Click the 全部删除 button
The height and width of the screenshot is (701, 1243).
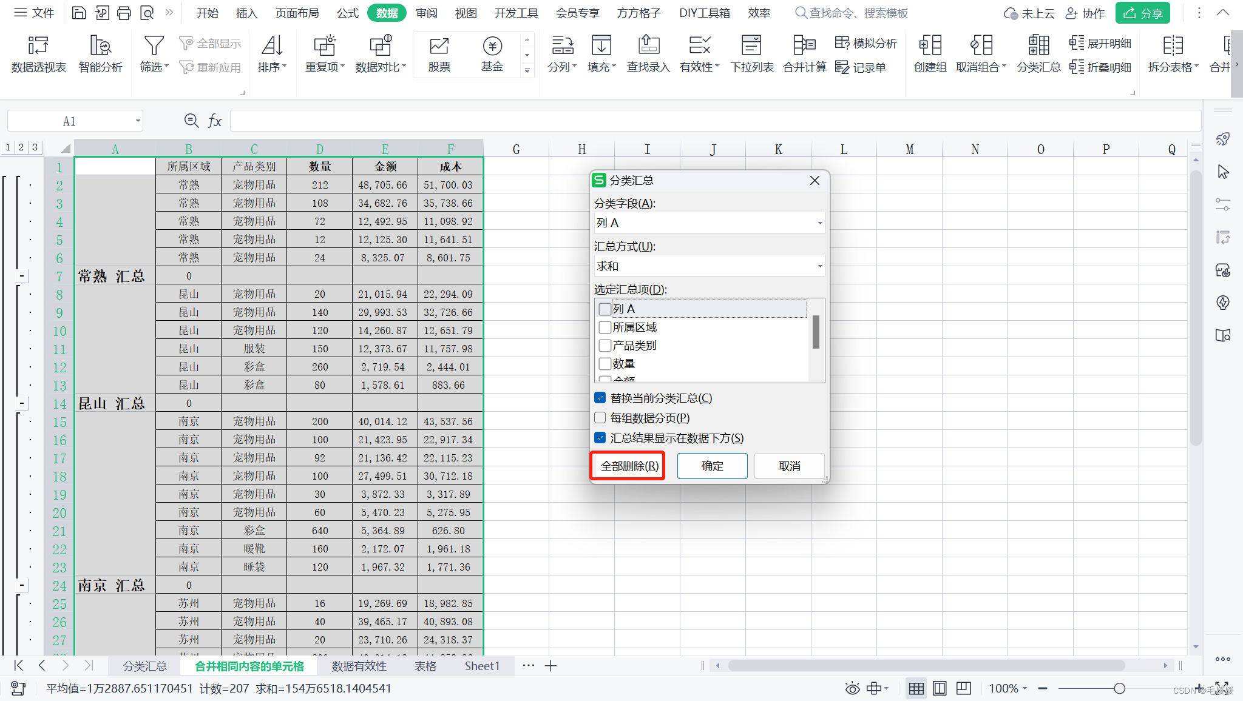pyautogui.click(x=629, y=466)
